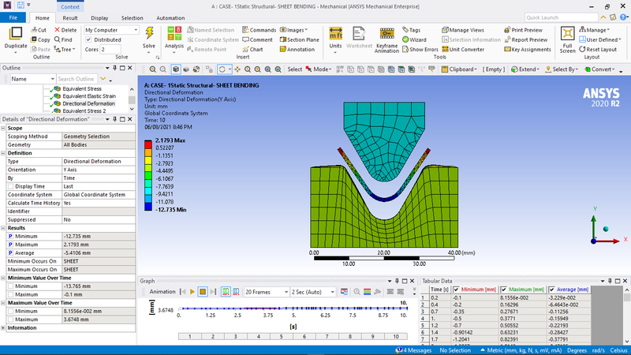631x355 pixels.
Task: Collapse the Definition section
Action: click(x=3, y=153)
